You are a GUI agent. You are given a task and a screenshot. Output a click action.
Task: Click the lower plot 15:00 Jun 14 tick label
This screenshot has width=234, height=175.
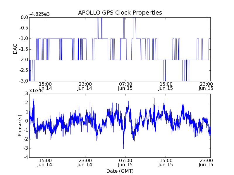click(45, 163)
